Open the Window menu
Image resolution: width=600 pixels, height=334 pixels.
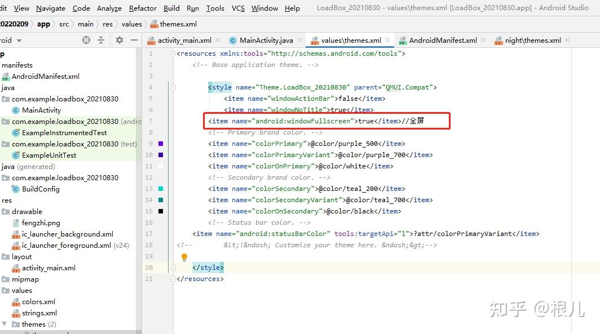(264, 8)
